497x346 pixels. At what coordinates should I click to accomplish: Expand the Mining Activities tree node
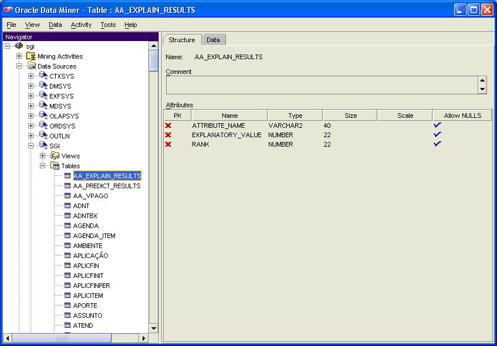tap(19, 56)
